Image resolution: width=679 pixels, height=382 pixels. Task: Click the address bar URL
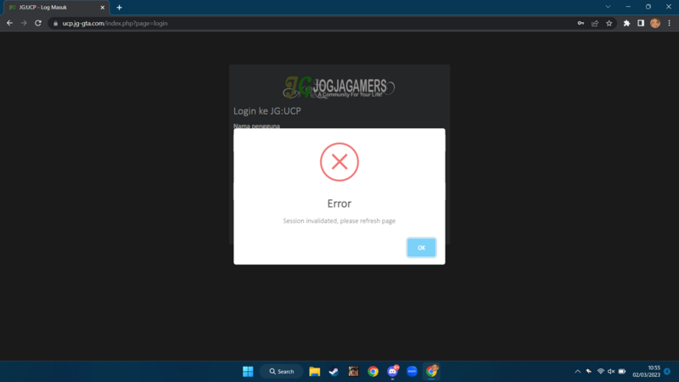pyautogui.click(x=115, y=24)
